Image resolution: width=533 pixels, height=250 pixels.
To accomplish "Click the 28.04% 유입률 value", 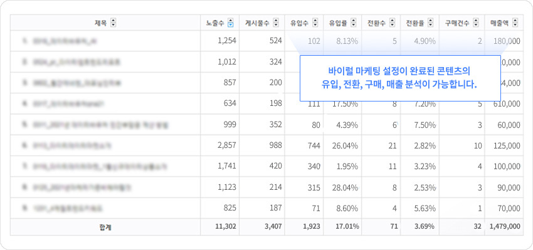I will [345, 187].
